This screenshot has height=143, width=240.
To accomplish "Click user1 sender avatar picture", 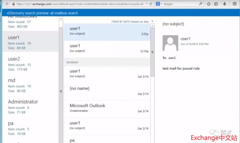I will point(170,43).
